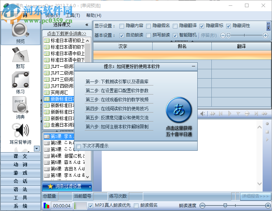Viewport: 272px width, 211px height.
Task: Click 详细报告>>> button
Action: [x=255, y=196]
